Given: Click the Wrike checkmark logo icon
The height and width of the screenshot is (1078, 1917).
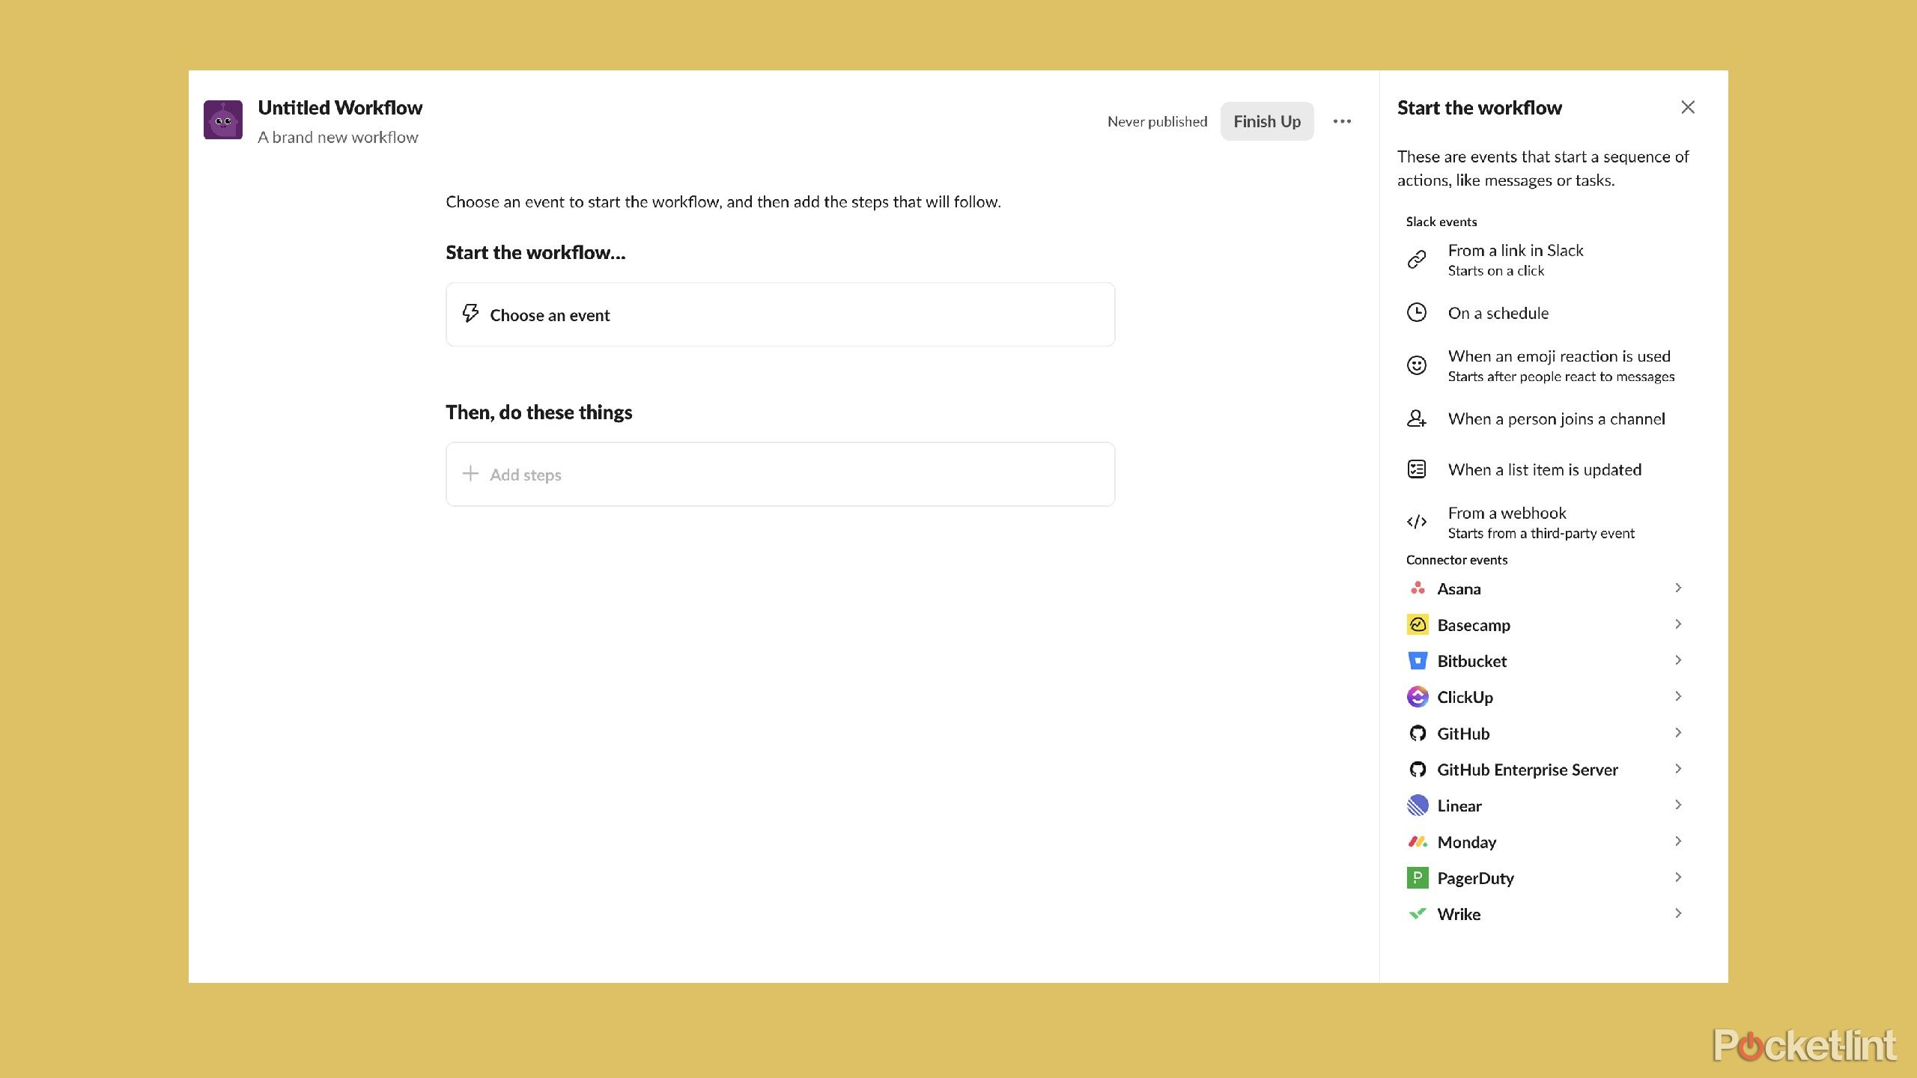Looking at the screenshot, I should tap(1418, 914).
